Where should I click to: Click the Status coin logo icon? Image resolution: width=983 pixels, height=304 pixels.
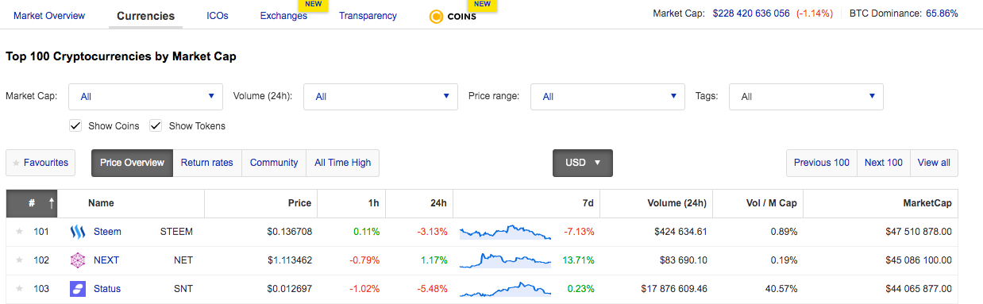point(77,289)
